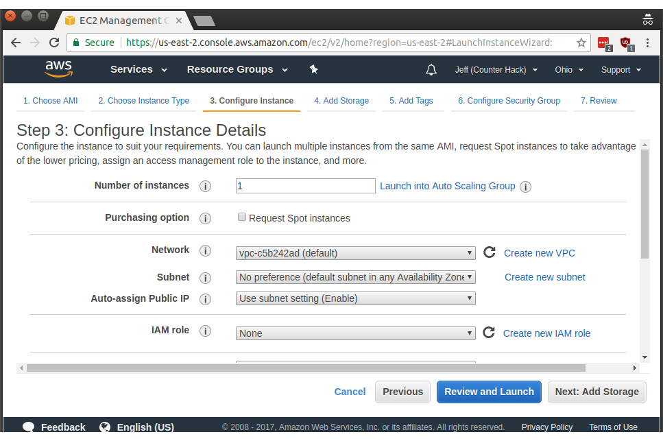Click Create new VPC link
Image resolution: width=663 pixels, height=441 pixels.
(540, 253)
